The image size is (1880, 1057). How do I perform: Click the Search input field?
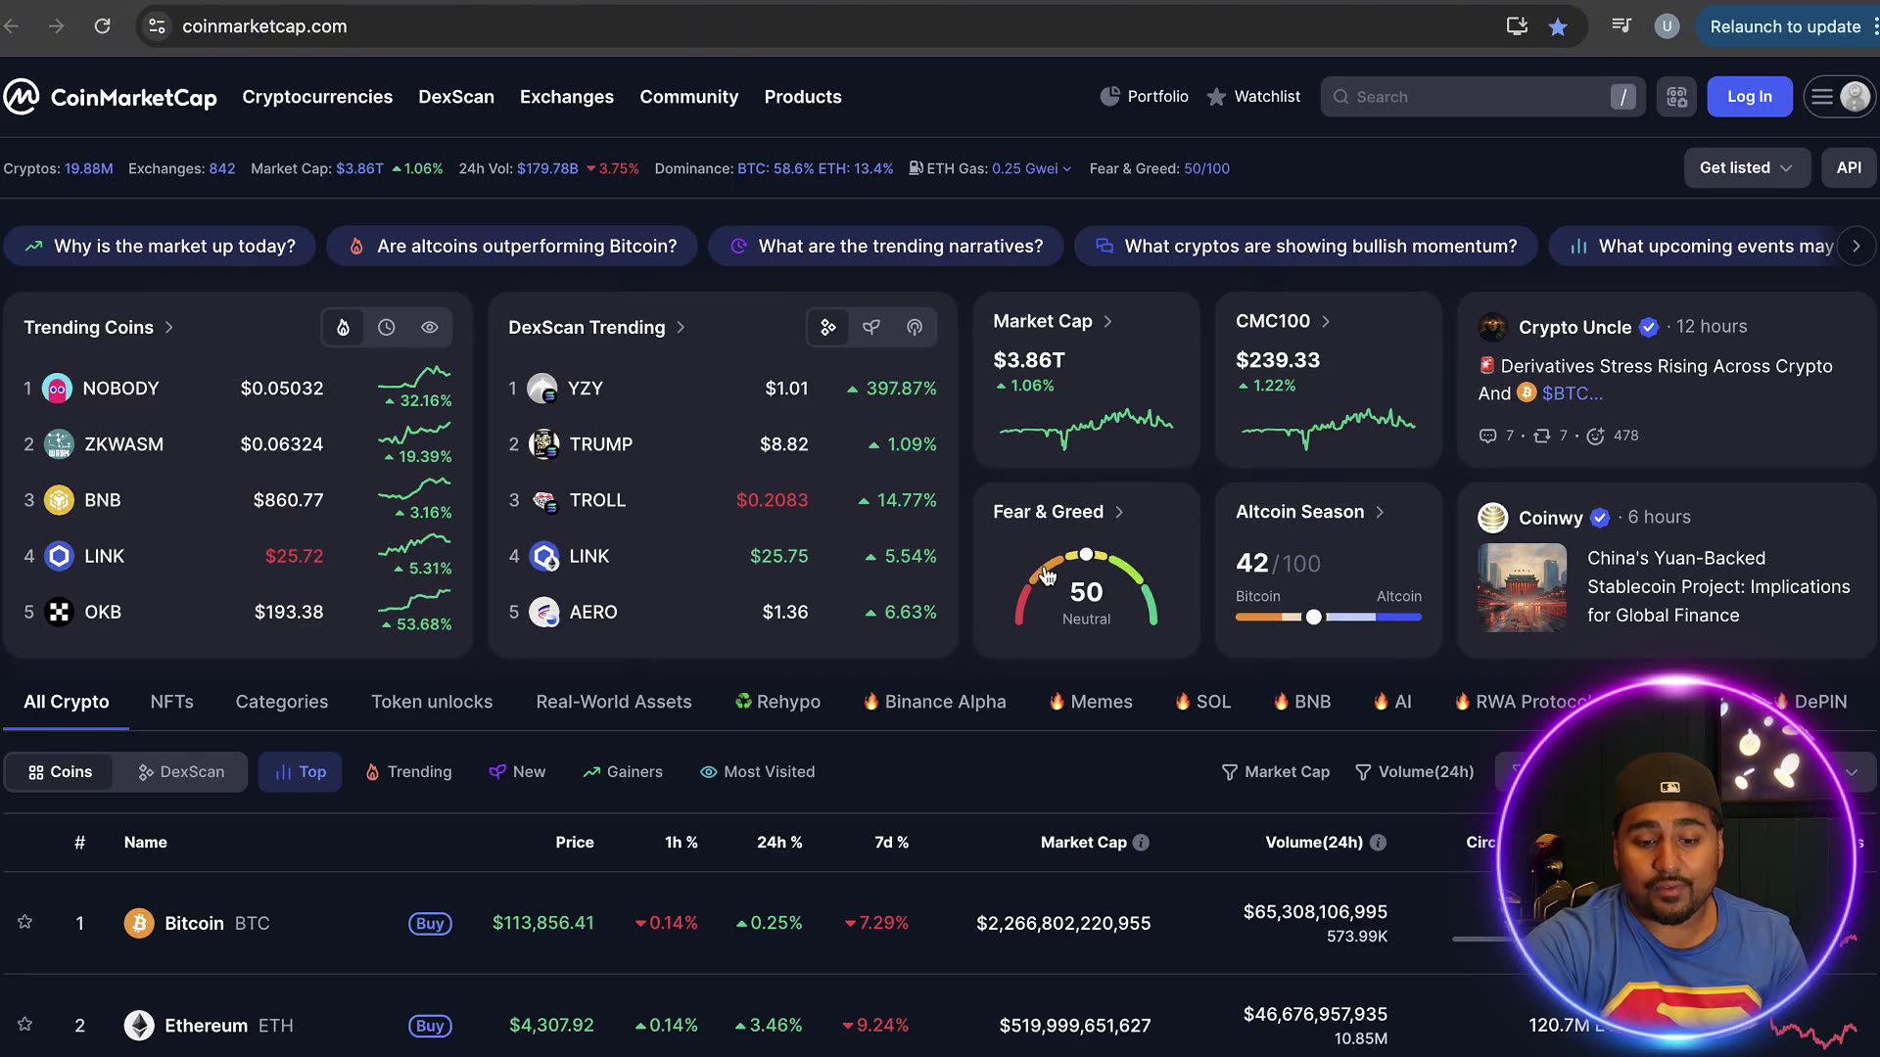tap(1482, 97)
